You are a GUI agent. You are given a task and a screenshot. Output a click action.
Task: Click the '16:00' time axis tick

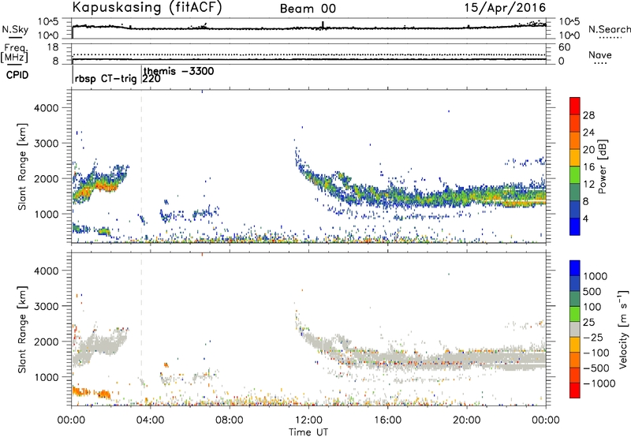pyautogui.click(x=387, y=420)
